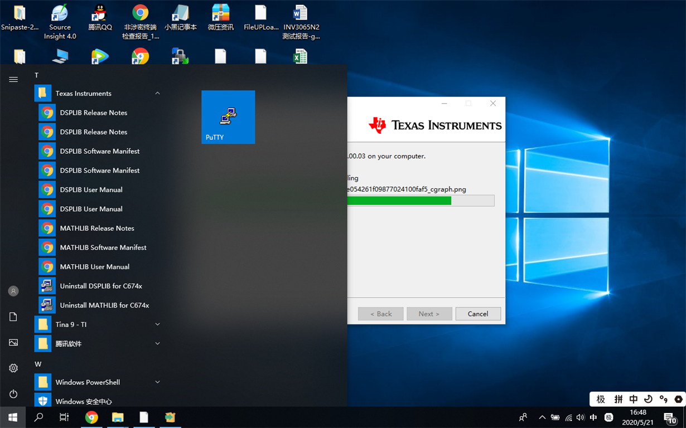Open taskbar Search

tap(38, 417)
